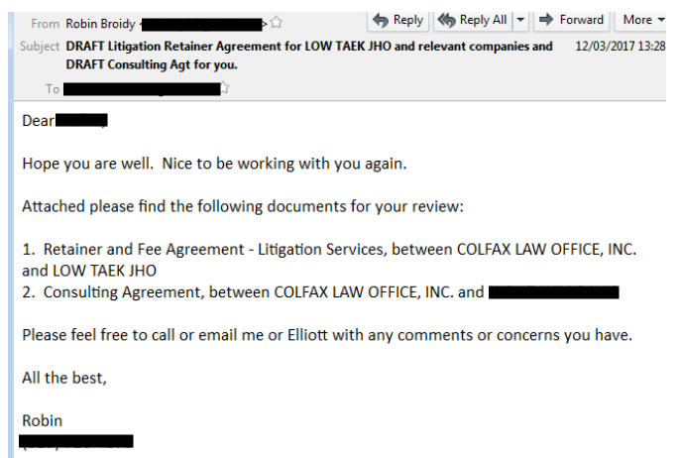This screenshot has width=680, height=458.
Task: Click the To field label
Action: pyautogui.click(x=53, y=89)
